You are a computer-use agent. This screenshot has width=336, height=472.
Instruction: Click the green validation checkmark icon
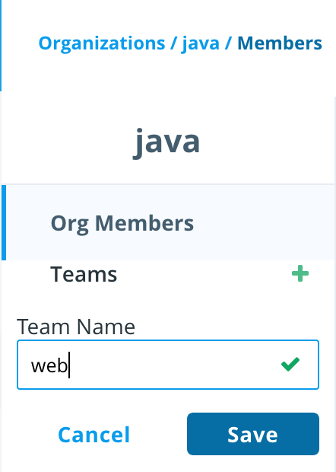(290, 364)
